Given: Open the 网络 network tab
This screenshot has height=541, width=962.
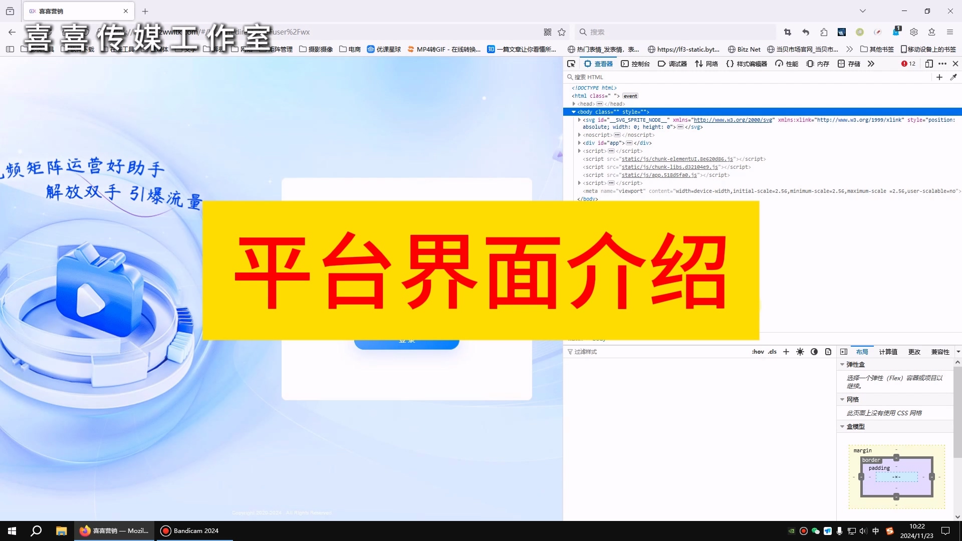Looking at the screenshot, I should 706,64.
